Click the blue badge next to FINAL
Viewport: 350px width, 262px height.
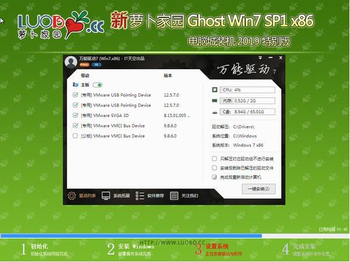[97, 65]
